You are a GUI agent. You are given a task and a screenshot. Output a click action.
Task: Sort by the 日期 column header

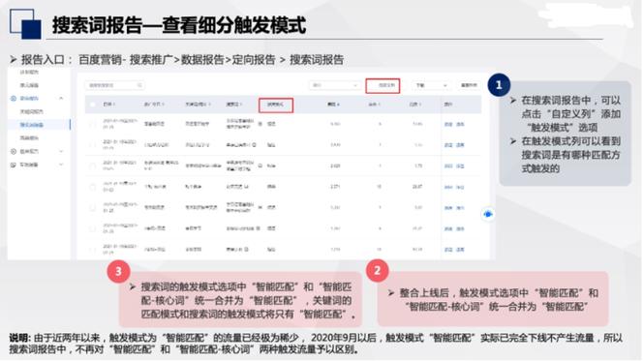pos(108,105)
